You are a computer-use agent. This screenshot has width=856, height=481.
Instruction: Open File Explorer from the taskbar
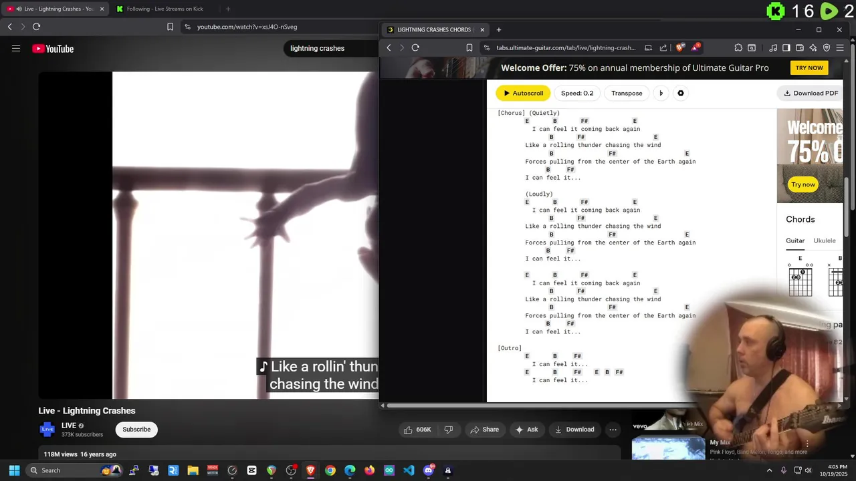pos(193,470)
